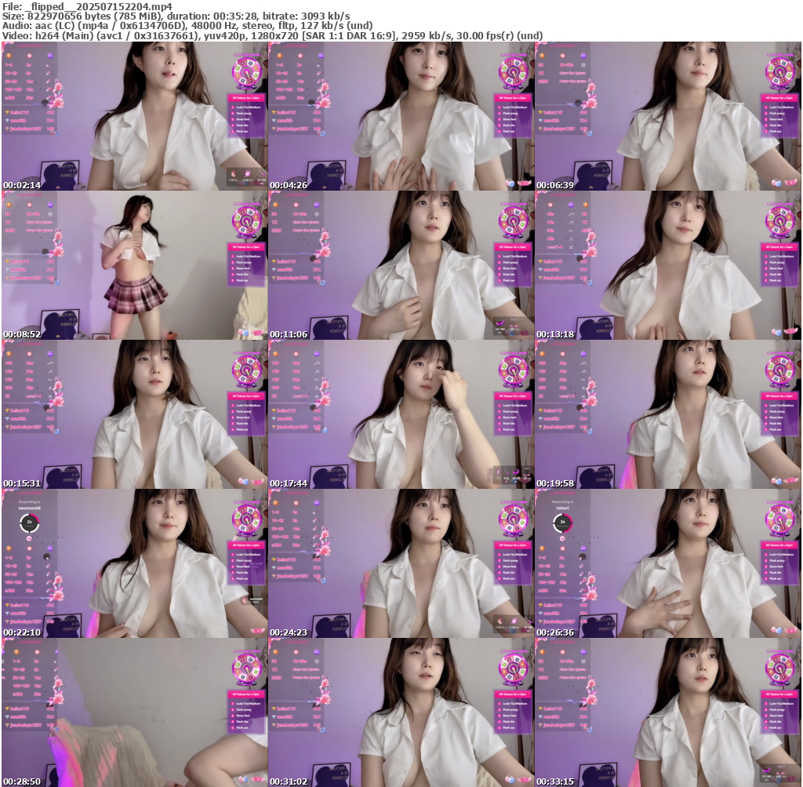Click the countdown timer circle in the 00:22:10 frame
Viewport: 803px width, 787px height.
29,523
